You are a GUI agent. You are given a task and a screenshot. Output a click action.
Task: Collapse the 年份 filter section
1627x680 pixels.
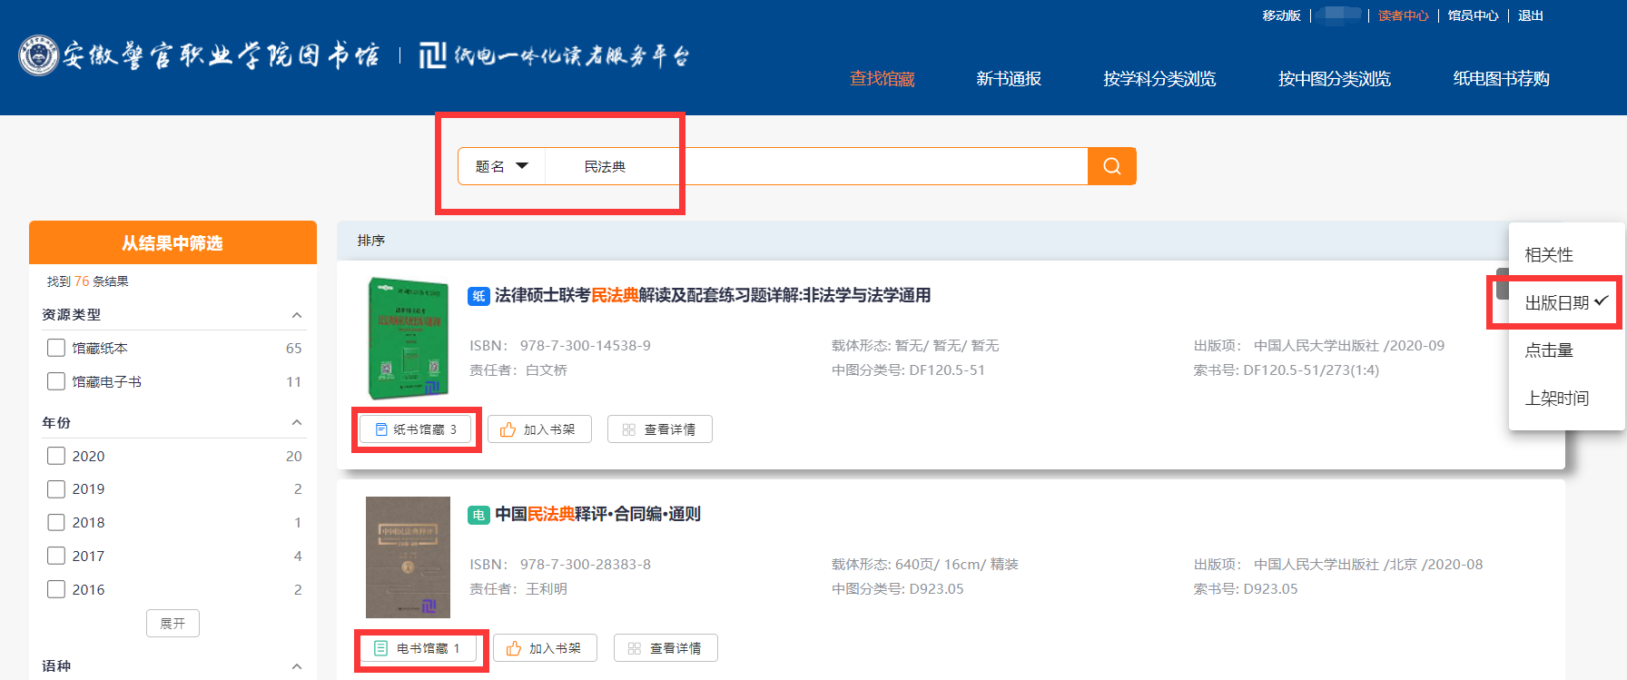pos(296,423)
